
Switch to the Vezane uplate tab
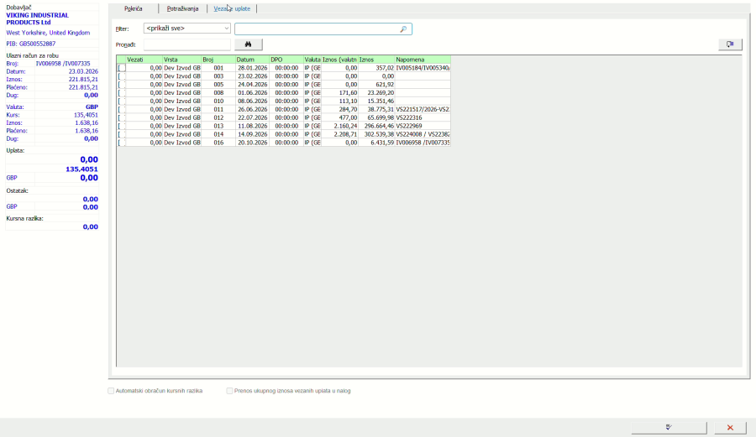click(x=232, y=8)
